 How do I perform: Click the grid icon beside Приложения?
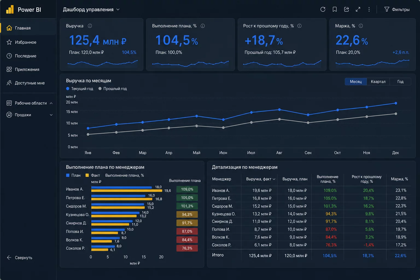pos(9,69)
